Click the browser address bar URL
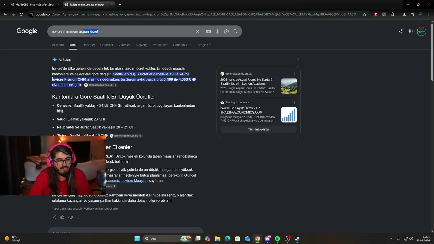The image size is (434, 244). coord(197,14)
